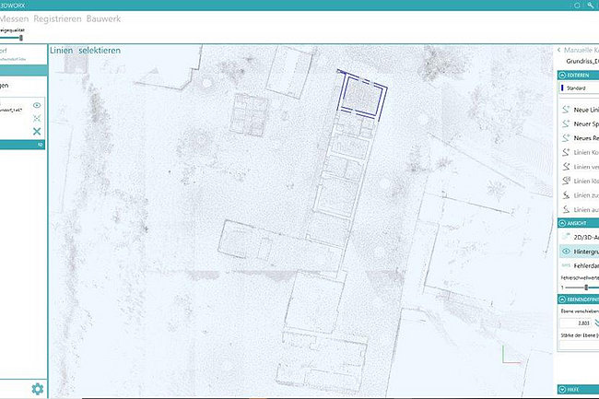Click the second Neuer S... line tool icon

click(x=566, y=123)
